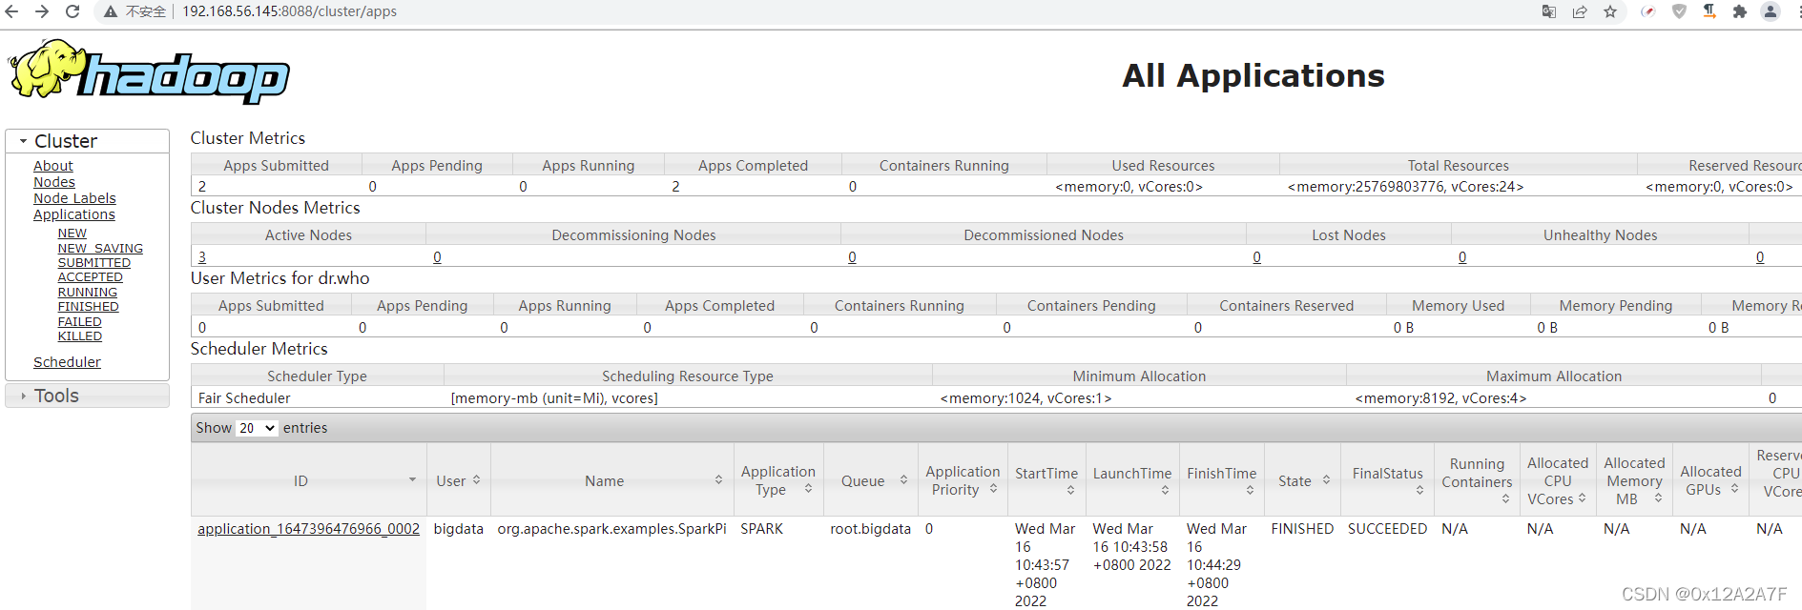The height and width of the screenshot is (610, 1802).
Task: Filter applications by FINISHED state
Action: click(x=88, y=307)
